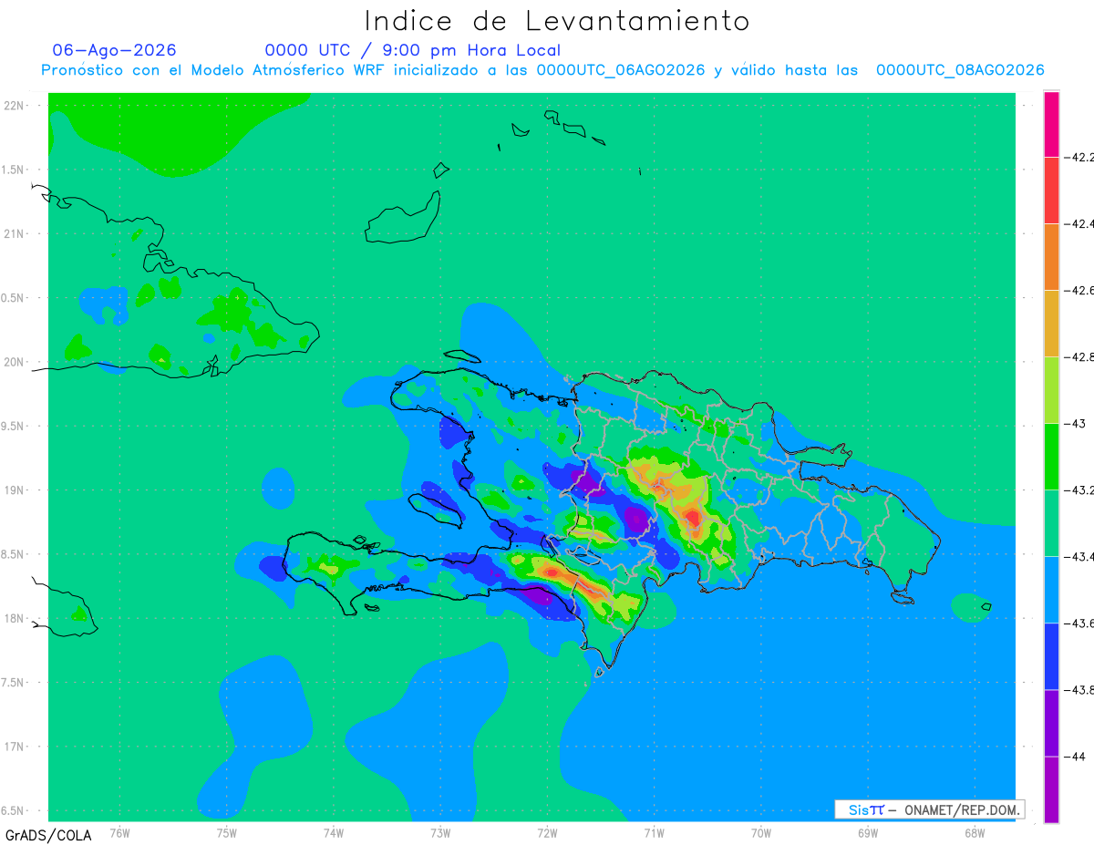This screenshot has width=1094, height=845.
Task: Click the '70W' longitude label
Action: (x=761, y=832)
